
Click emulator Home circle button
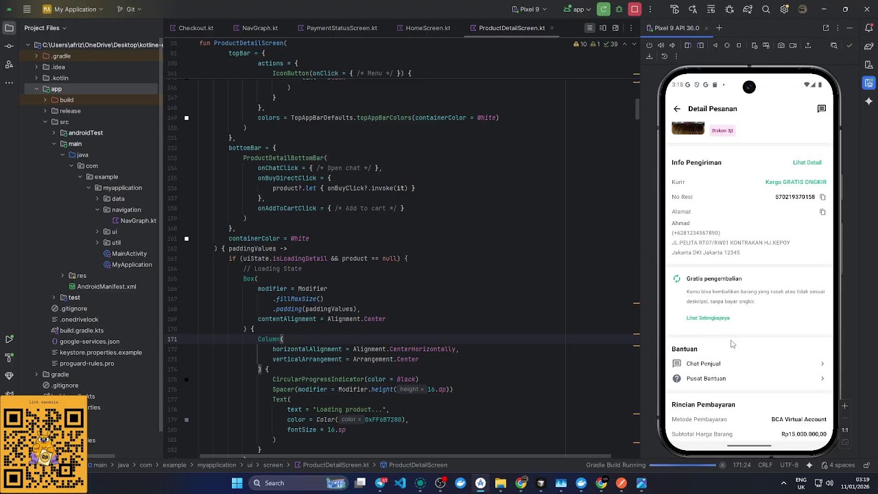[726, 45]
